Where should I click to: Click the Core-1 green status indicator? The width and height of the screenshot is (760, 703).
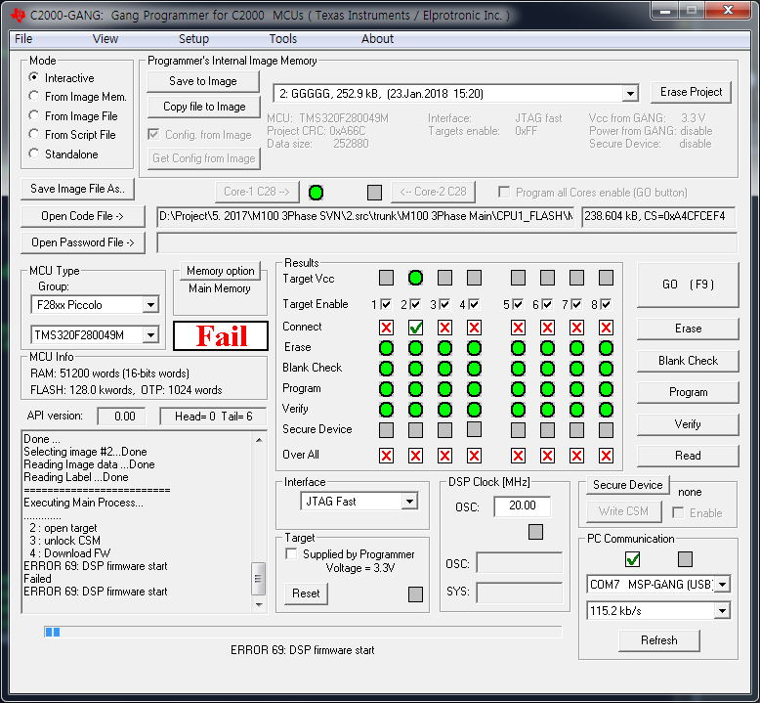pyautogui.click(x=317, y=193)
